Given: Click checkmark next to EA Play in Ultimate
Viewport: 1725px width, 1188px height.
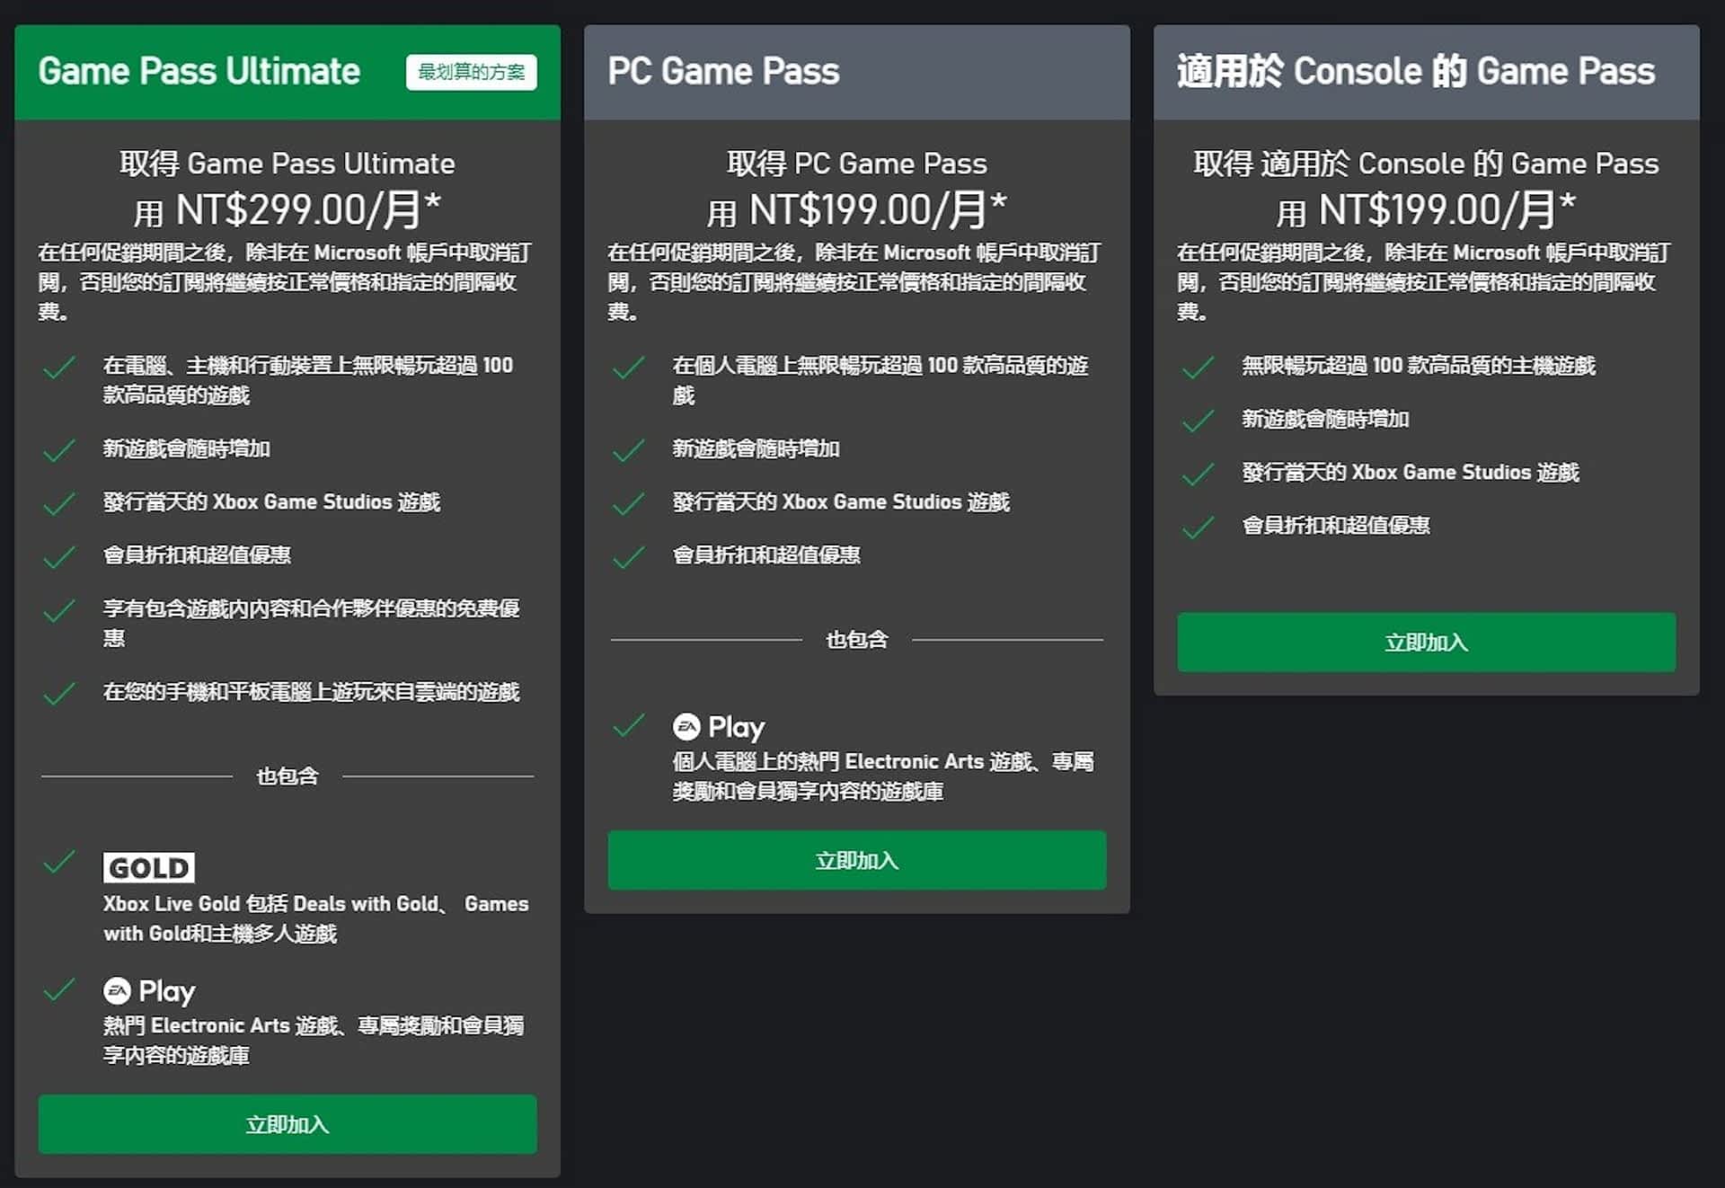Looking at the screenshot, I should pos(59,989).
